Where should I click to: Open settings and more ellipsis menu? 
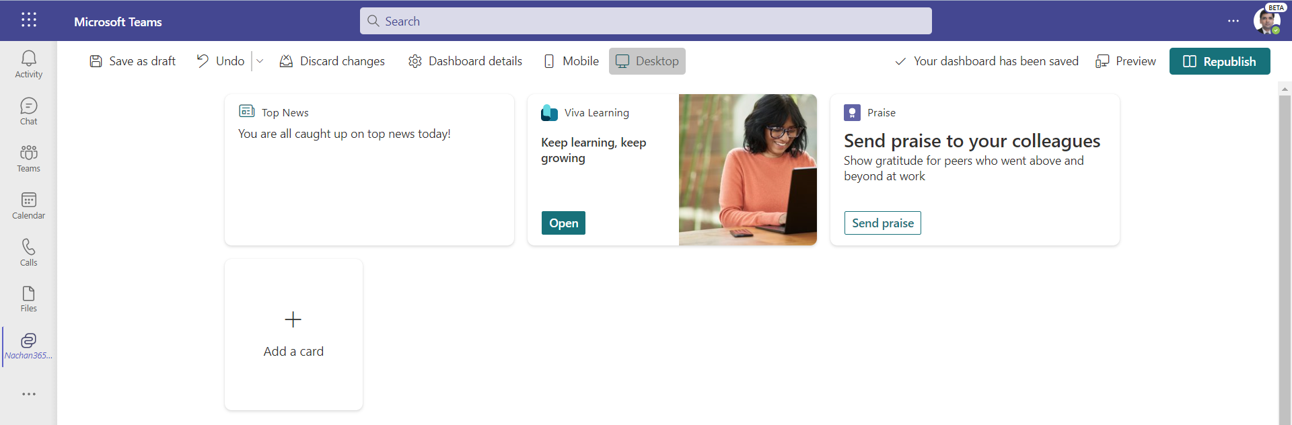1233,21
